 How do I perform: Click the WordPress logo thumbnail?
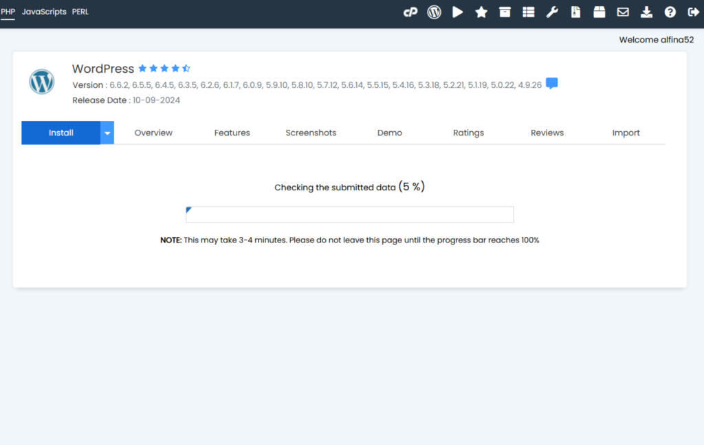click(x=42, y=82)
